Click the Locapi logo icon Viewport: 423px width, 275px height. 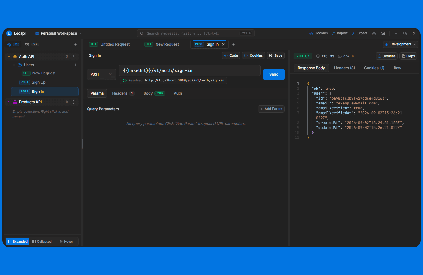(x=9, y=33)
